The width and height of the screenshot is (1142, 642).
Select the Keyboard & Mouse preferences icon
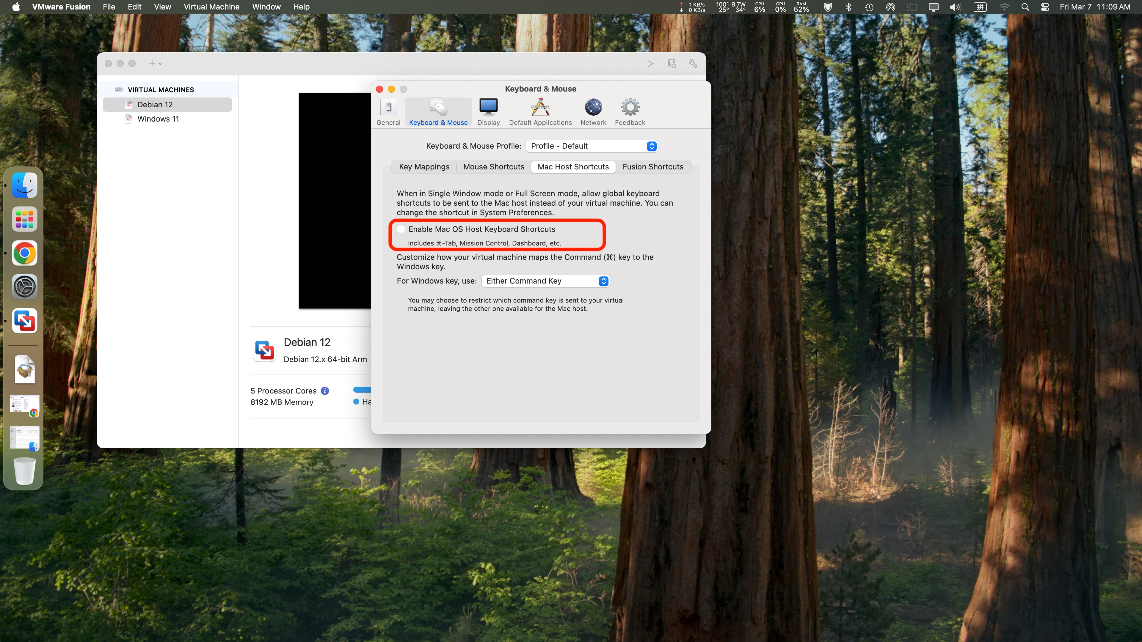tap(438, 112)
